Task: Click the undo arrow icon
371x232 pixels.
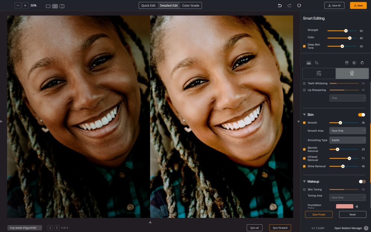Action: point(280,6)
